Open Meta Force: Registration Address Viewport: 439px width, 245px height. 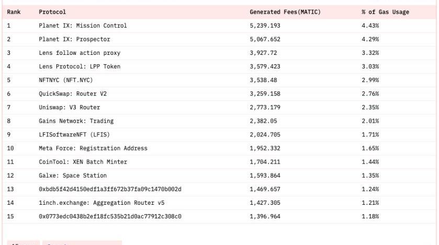click(x=93, y=148)
